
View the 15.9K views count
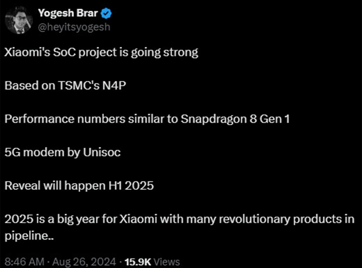click(x=138, y=262)
